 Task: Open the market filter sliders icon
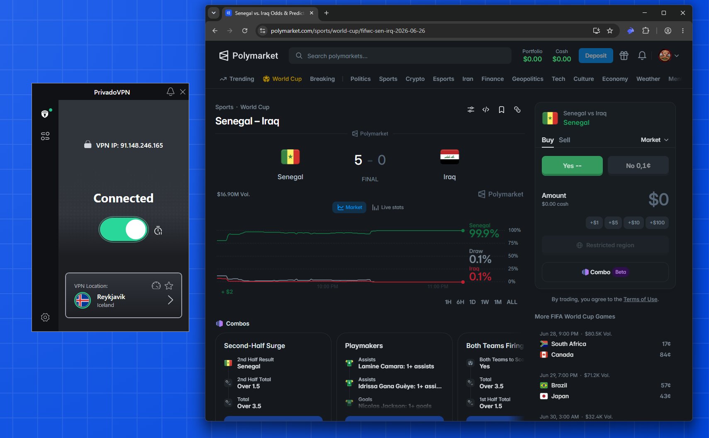(471, 109)
